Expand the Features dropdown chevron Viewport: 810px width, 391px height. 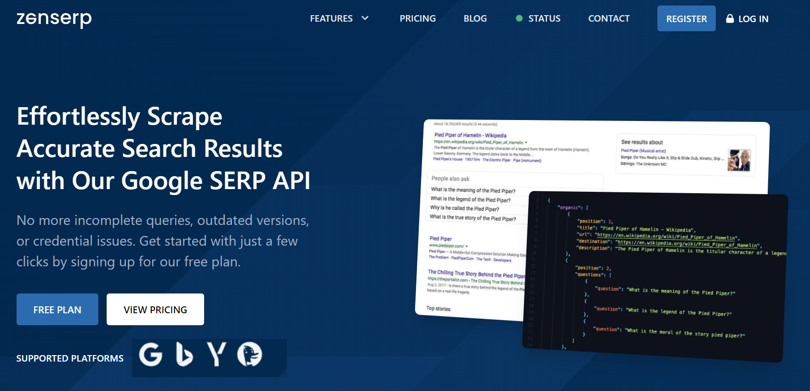365,18
